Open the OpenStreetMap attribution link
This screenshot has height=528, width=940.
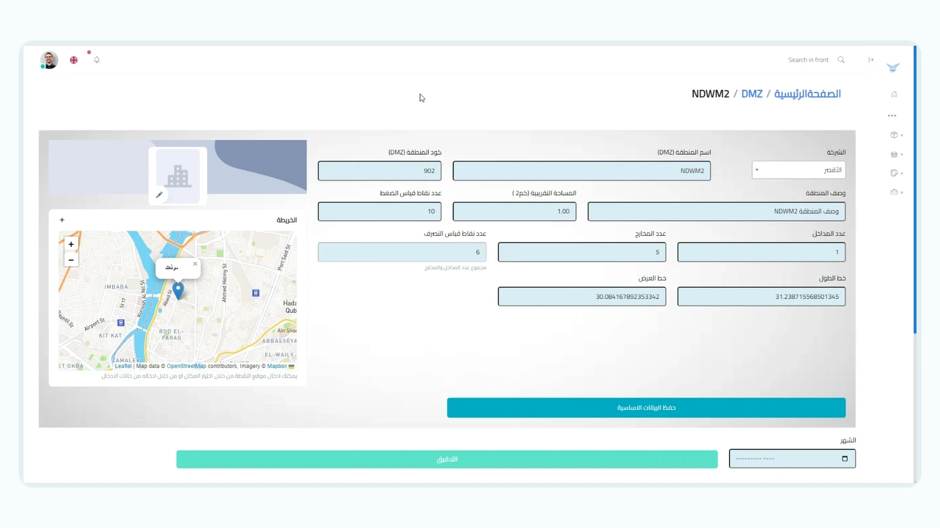186,366
